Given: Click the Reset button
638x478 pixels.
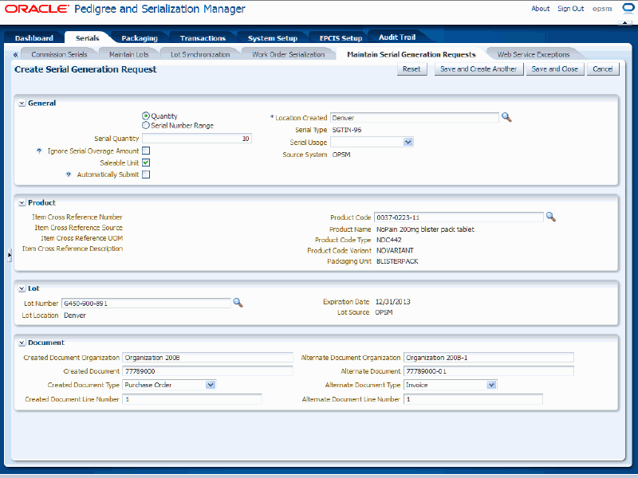Looking at the screenshot, I should tap(412, 69).
